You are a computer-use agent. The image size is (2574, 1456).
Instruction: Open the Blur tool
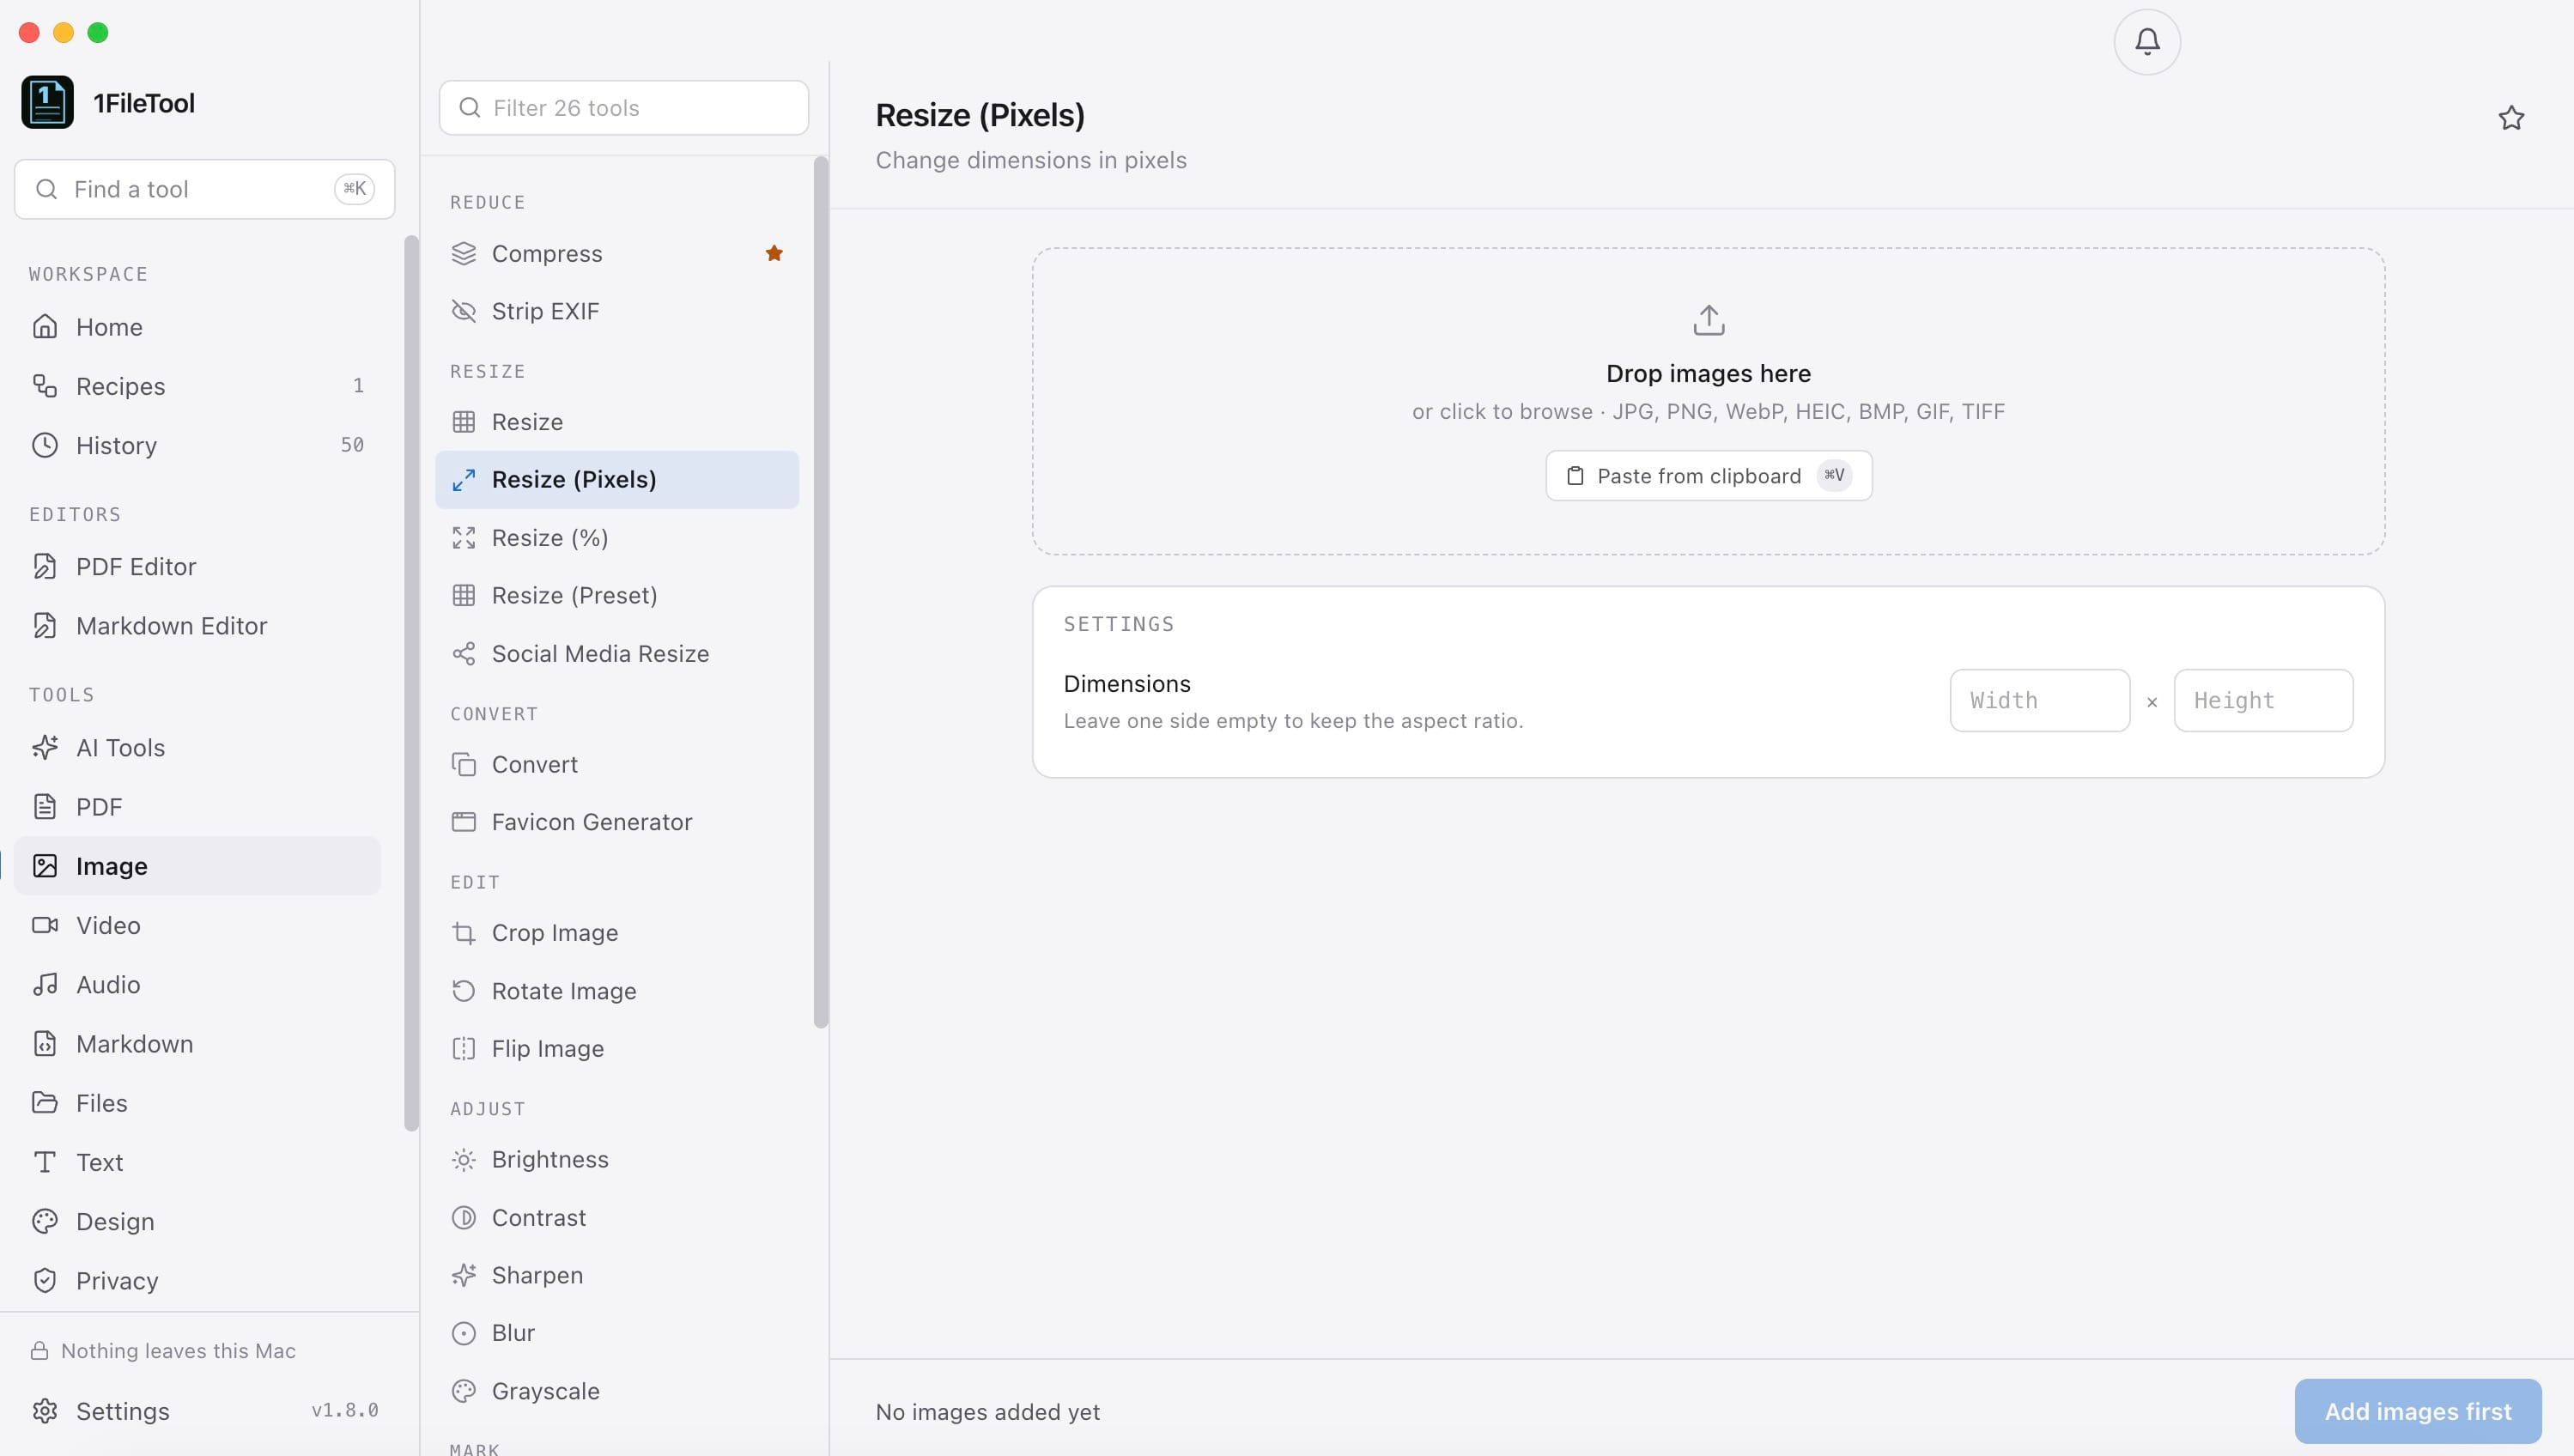tap(617, 1333)
